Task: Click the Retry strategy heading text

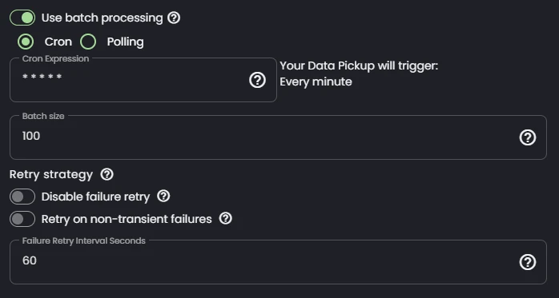Action: (x=51, y=175)
